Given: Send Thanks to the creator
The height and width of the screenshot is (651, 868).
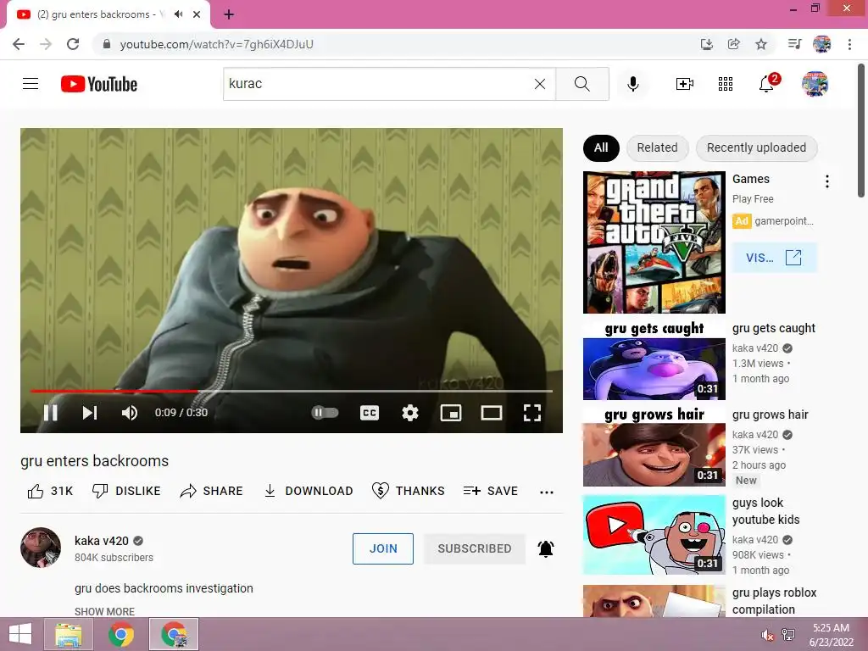Looking at the screenshot, I should (408, 491).
